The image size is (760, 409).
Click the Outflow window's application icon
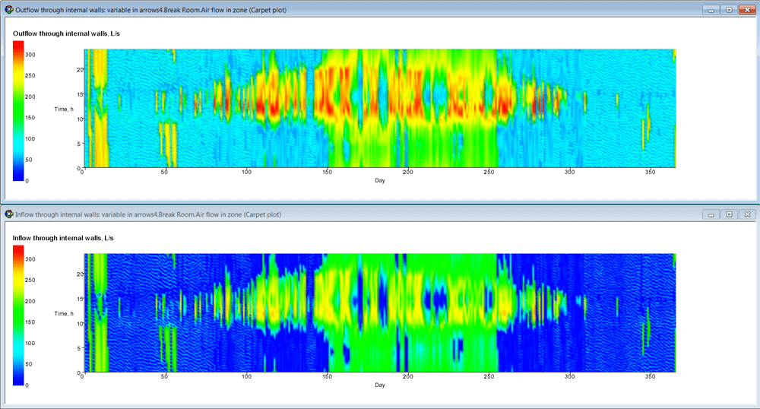click(8, 10)
